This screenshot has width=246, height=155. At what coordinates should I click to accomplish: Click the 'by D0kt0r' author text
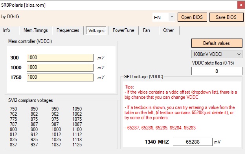[x=11, y=17]
